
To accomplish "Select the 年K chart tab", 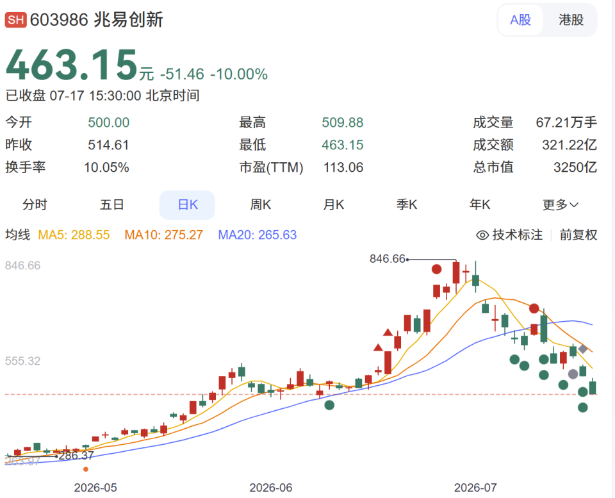I will coord(480,205).
